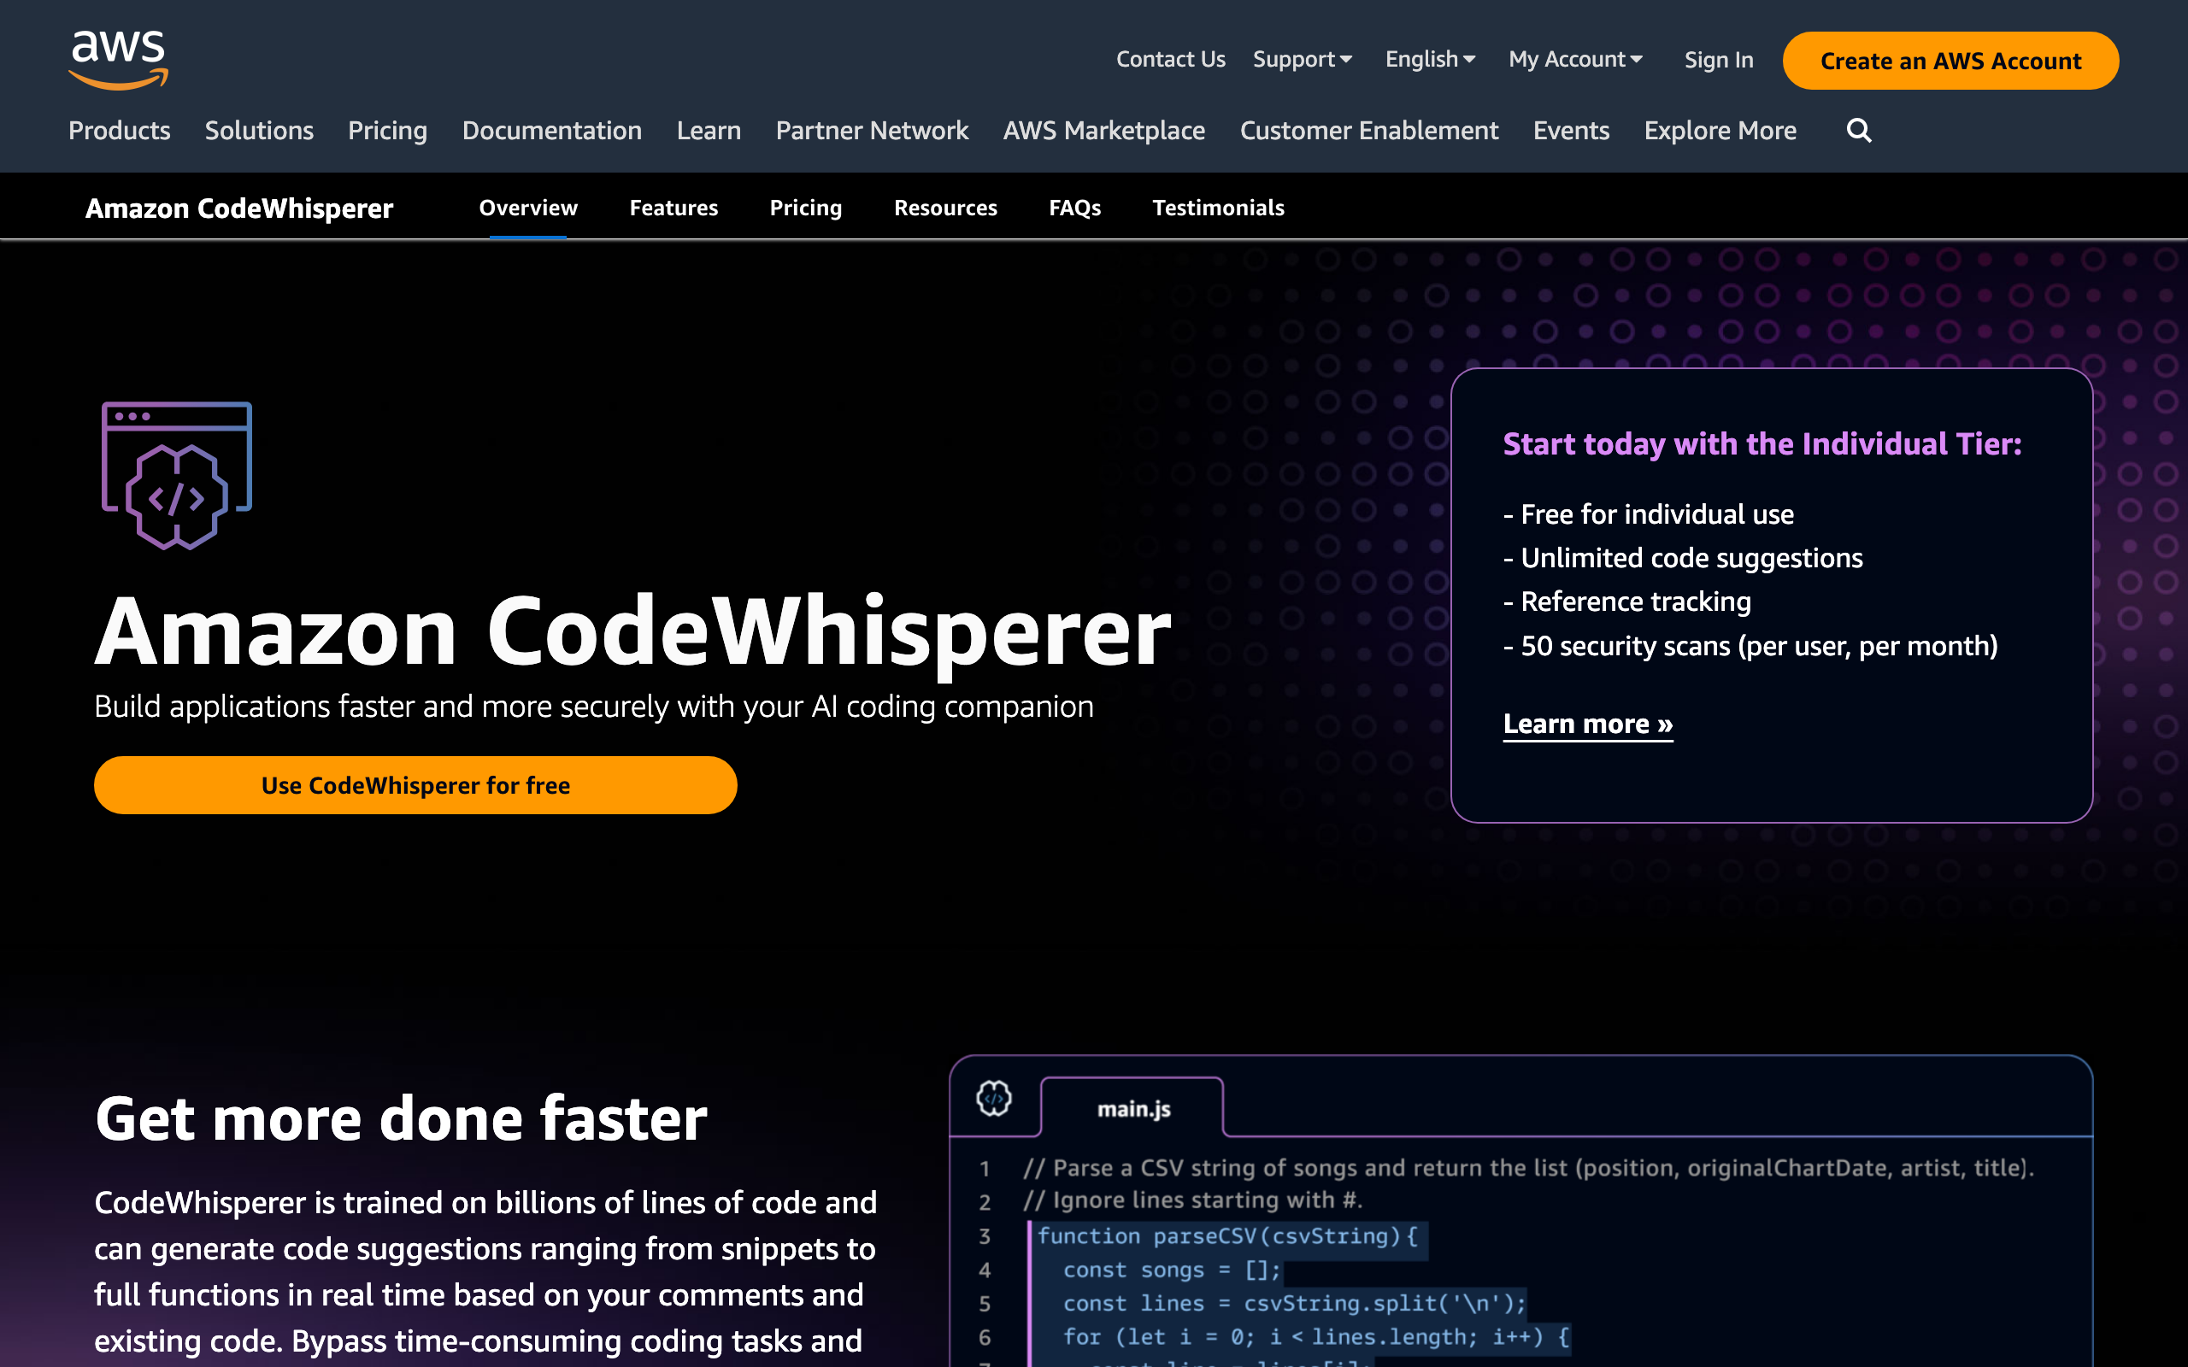
Task: Click the search icon in the navigation bar
Action: (1859, 131)
